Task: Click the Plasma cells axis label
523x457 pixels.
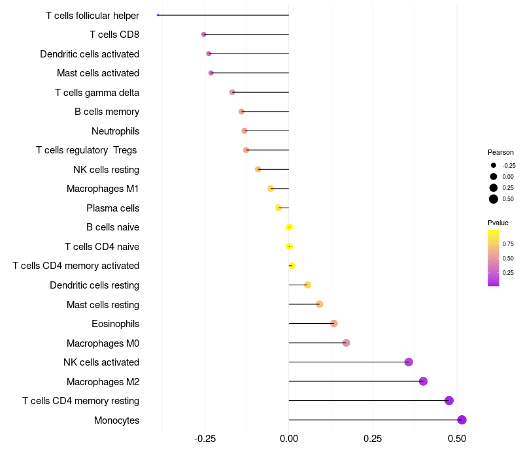Action: tap(112, 208)
